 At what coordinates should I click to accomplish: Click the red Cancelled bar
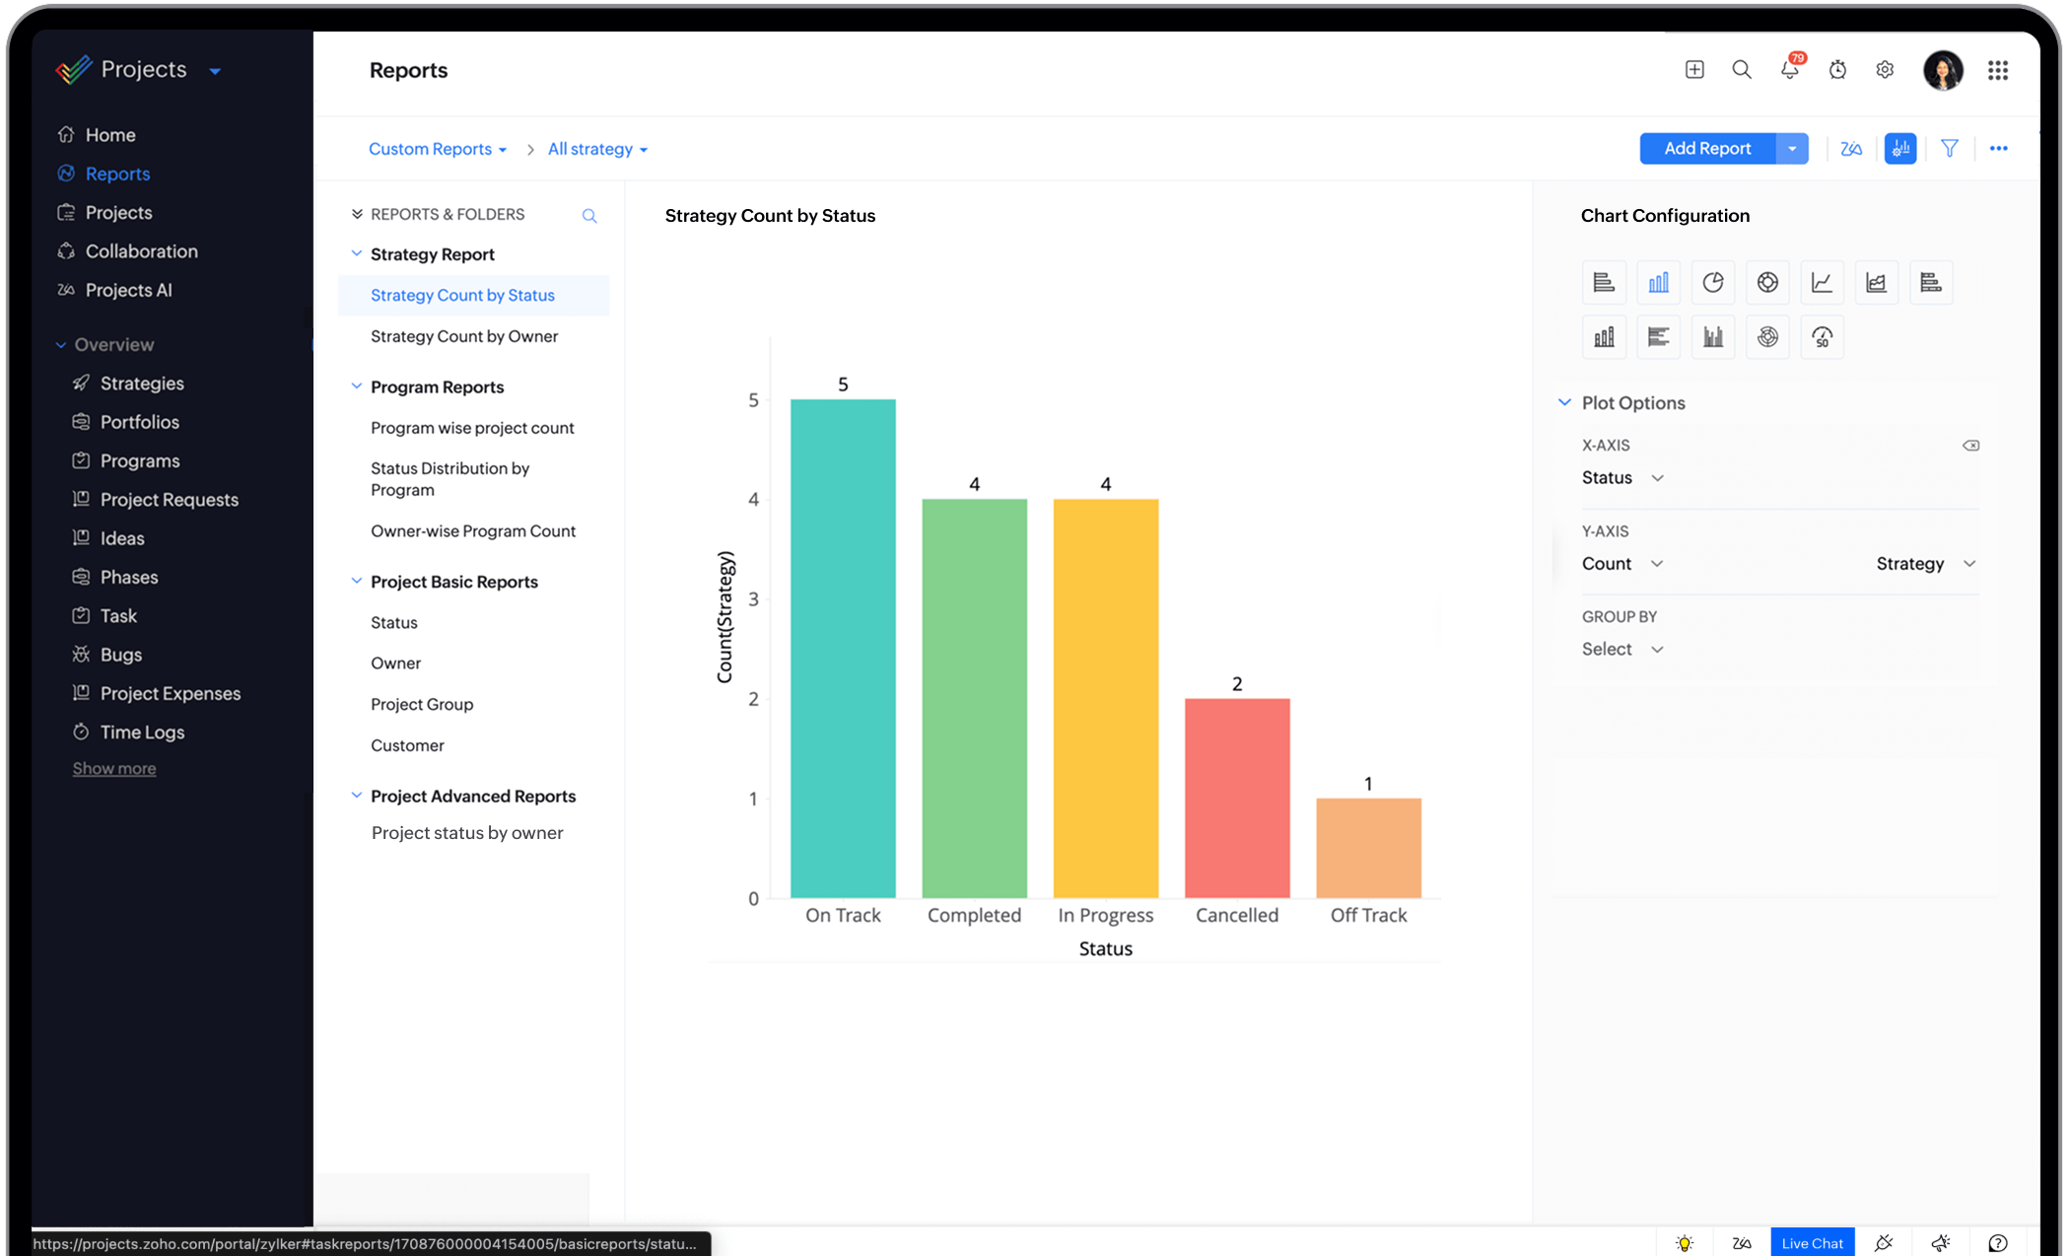click(1236, 797)
